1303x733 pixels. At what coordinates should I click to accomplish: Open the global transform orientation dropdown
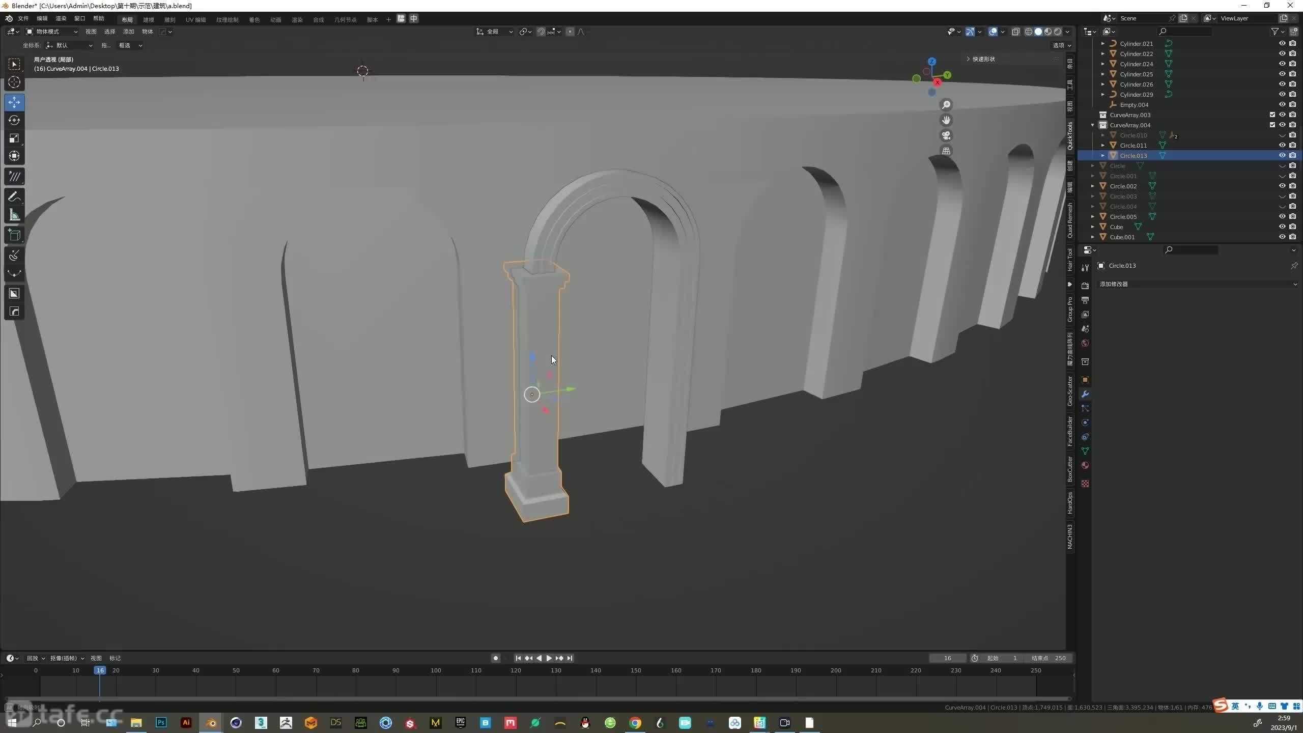494,32
